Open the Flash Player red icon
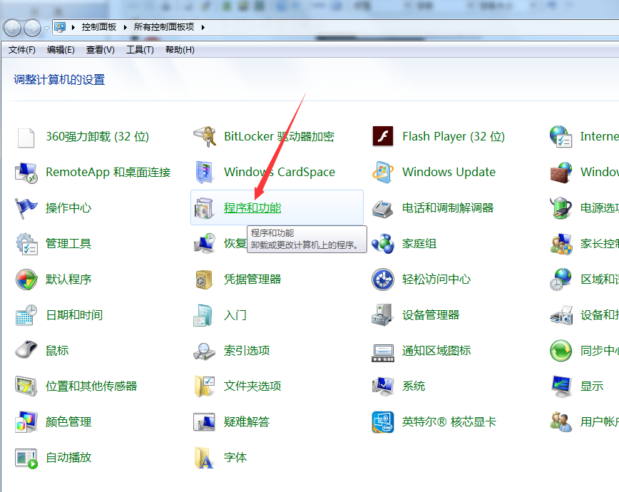Screen dimensions: 619x492 pyautogui.click(x=383, y=137)
